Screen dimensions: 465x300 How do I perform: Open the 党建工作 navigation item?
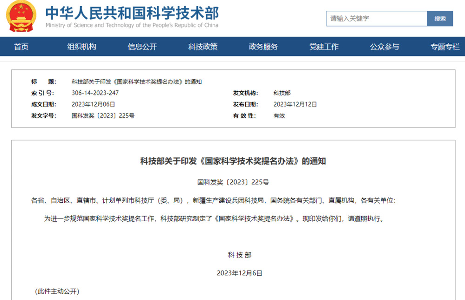(324, 47)
